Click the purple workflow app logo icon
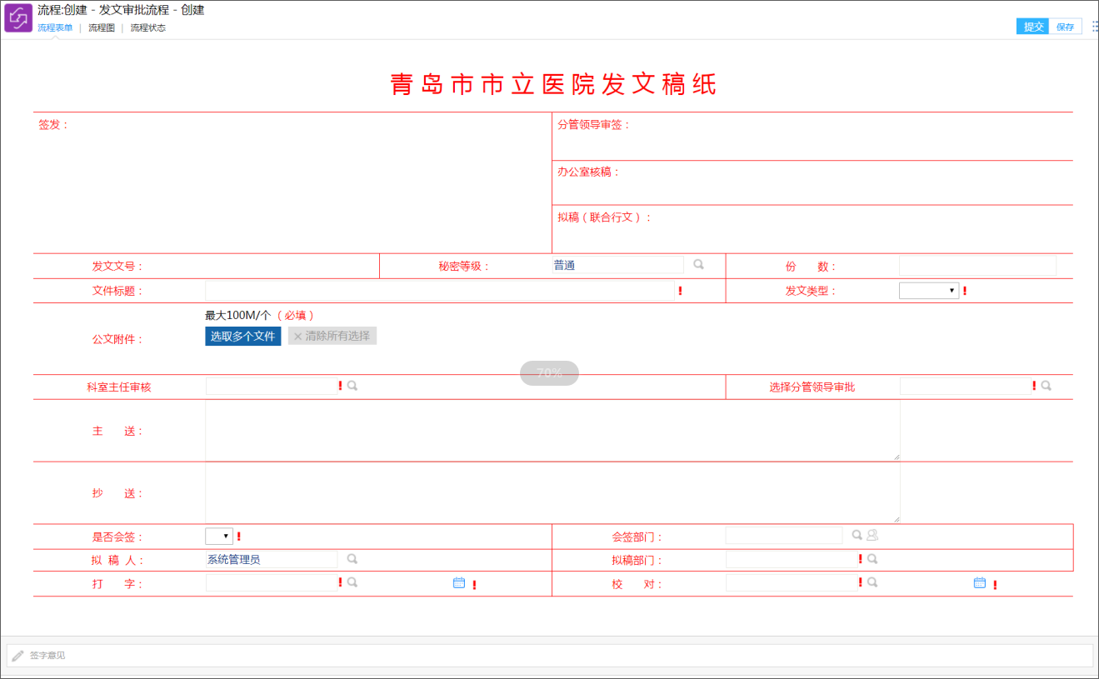1099x679 pixels. 18,17
